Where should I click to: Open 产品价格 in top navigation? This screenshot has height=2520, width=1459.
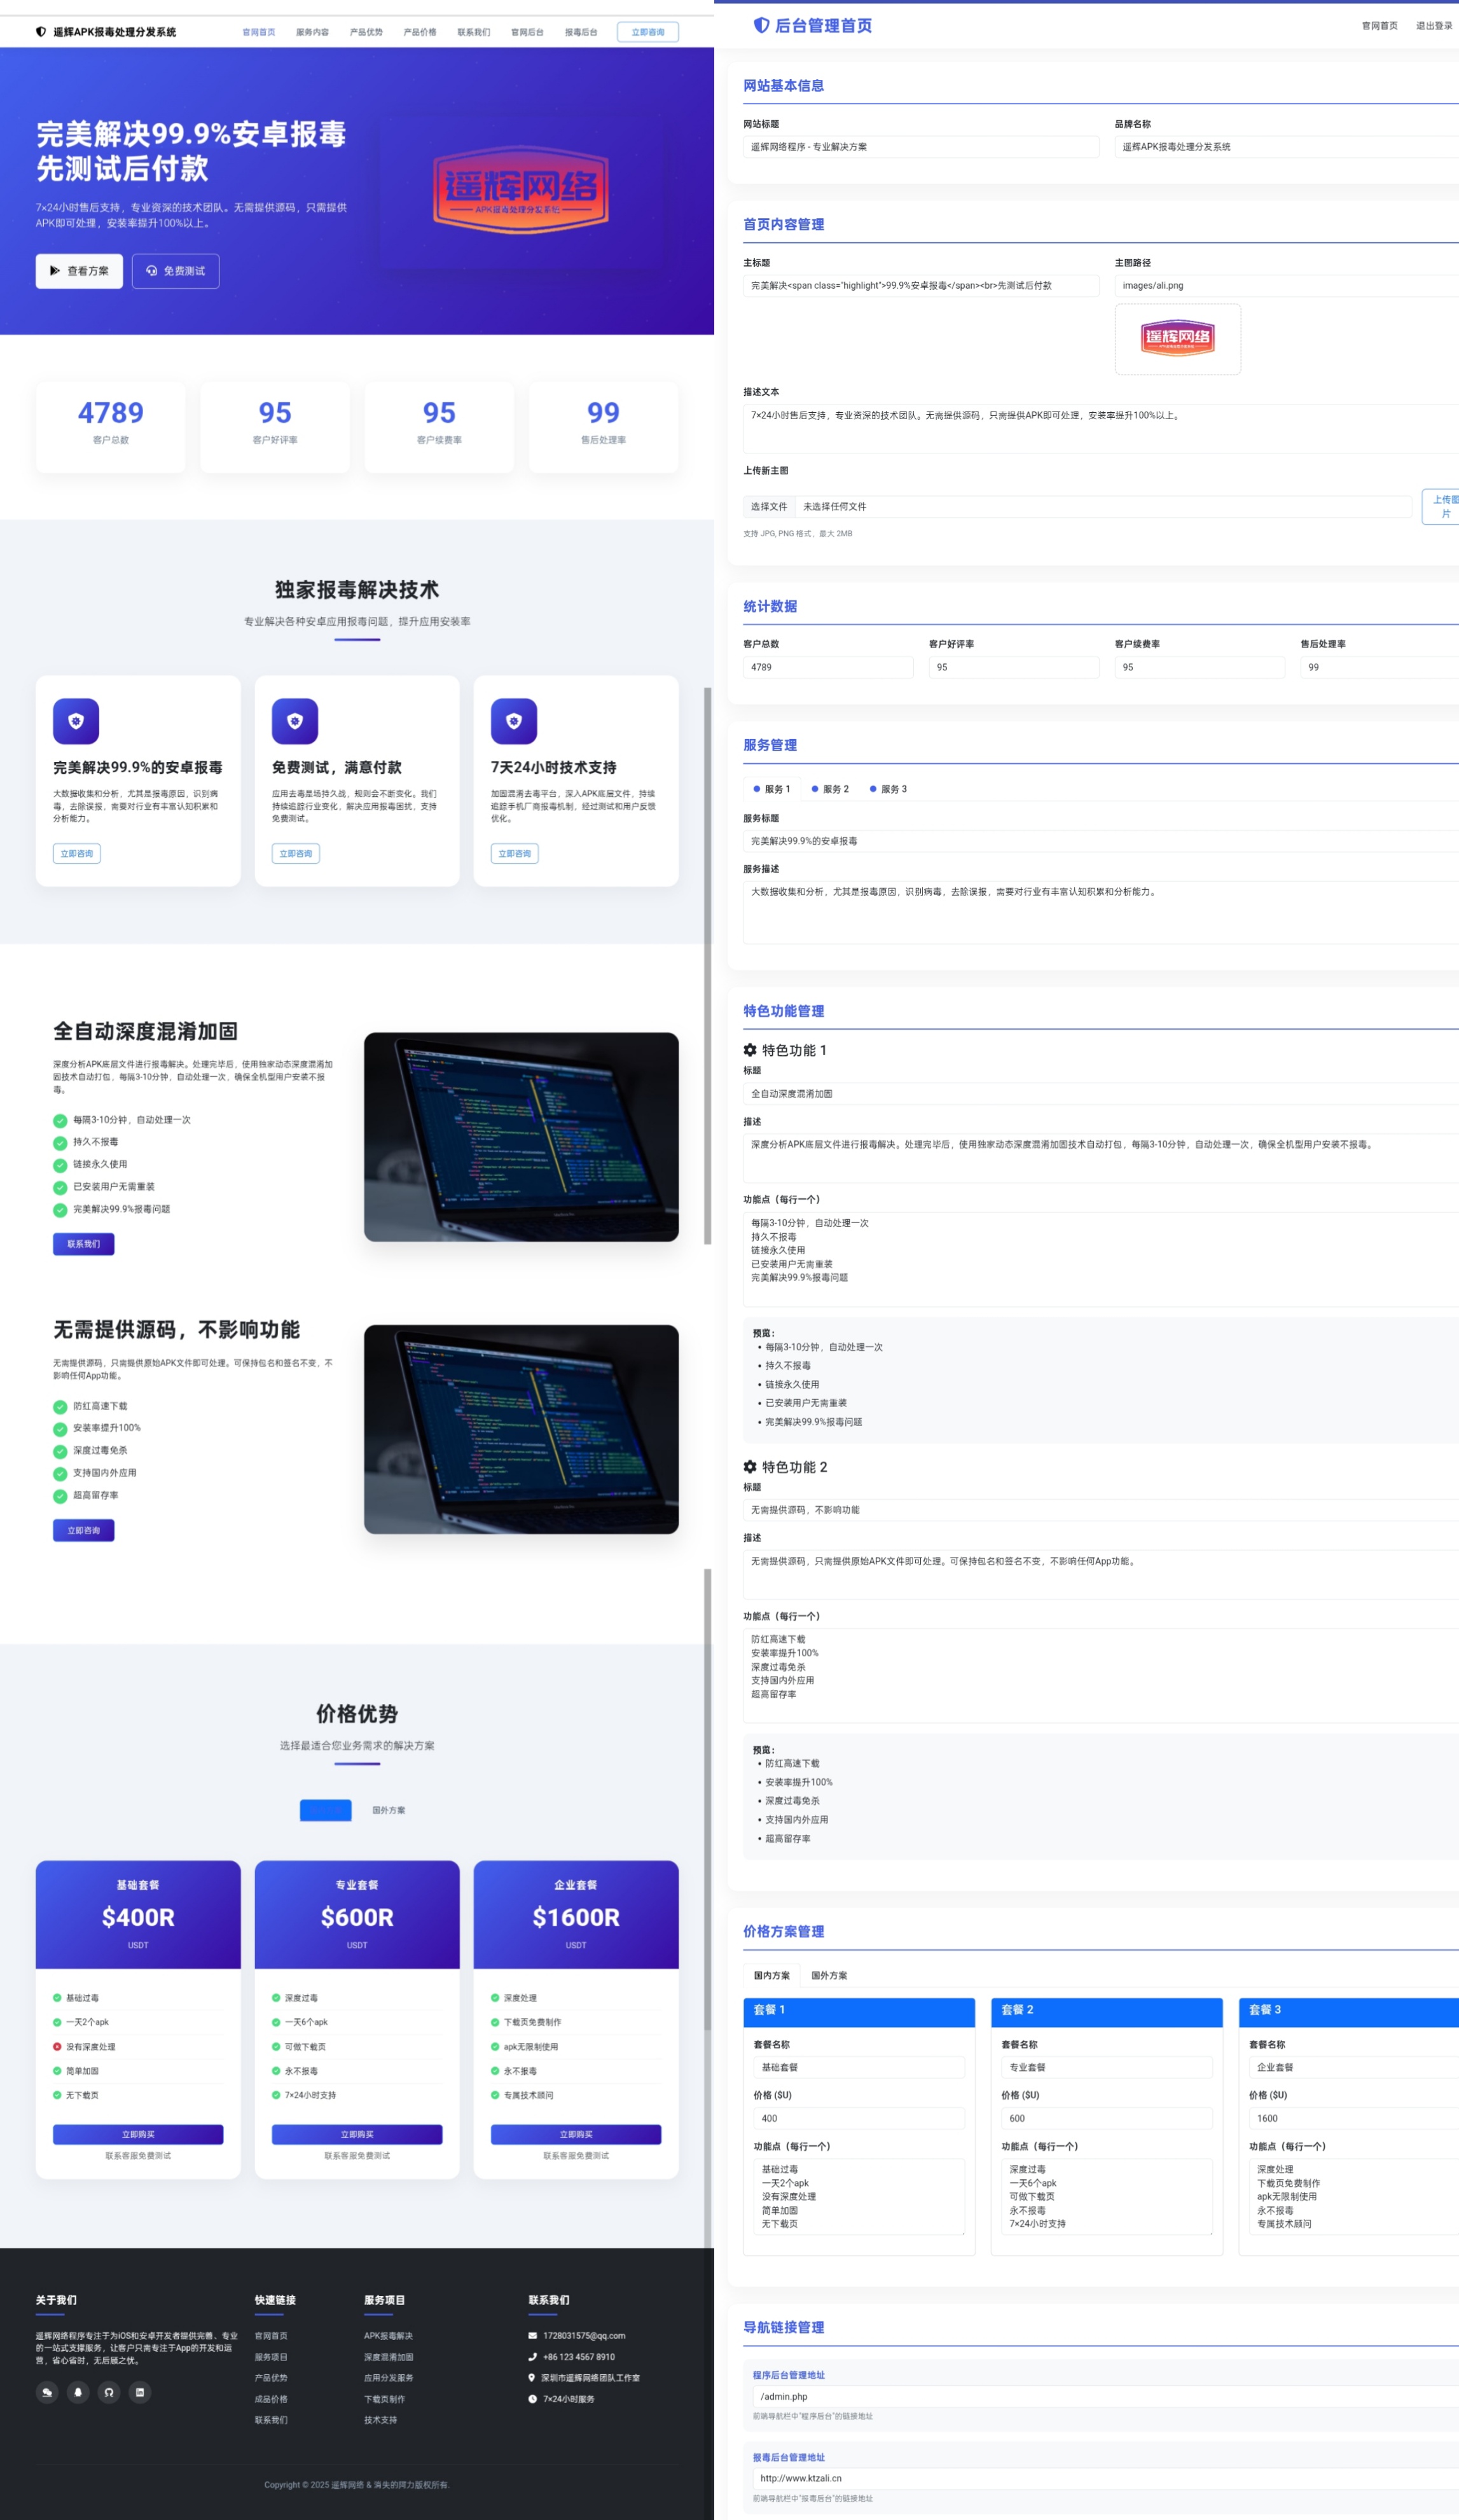click(420, 32)
